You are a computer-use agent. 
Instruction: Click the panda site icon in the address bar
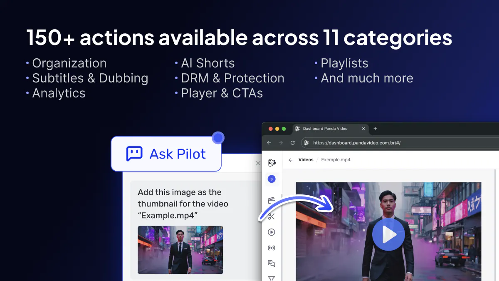point(306,143)
